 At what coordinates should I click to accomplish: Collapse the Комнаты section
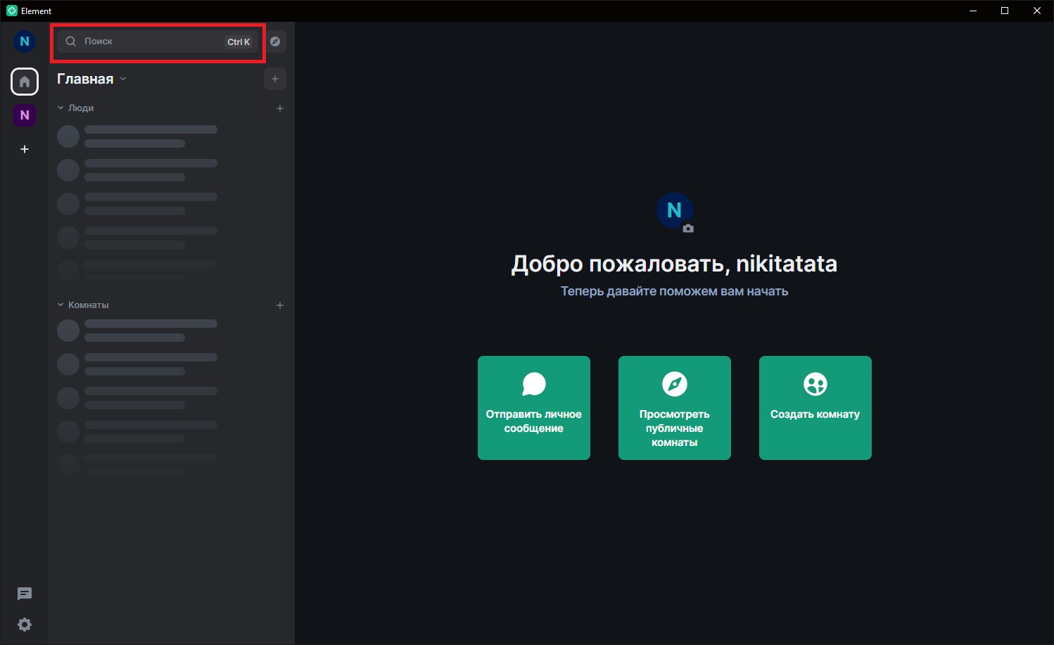(83, 305)
